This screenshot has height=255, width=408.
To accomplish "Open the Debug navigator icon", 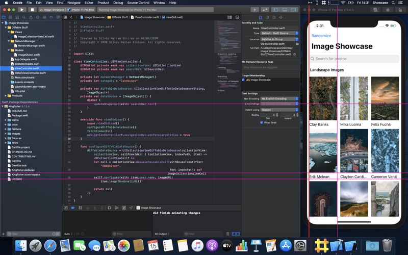I will pos(44,17).
